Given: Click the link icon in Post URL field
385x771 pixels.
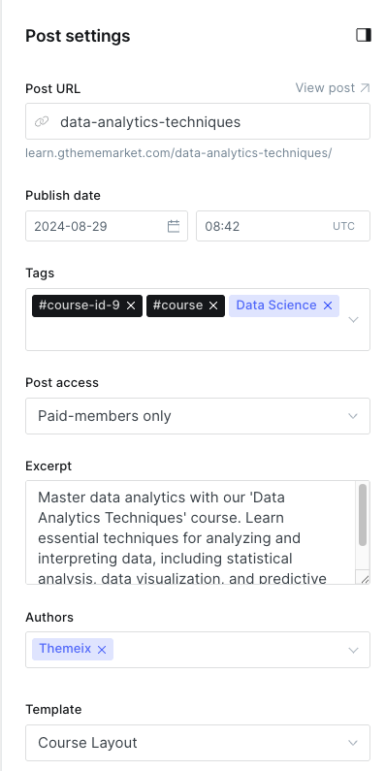Looking at the screenshot, I should pos(42,121).
